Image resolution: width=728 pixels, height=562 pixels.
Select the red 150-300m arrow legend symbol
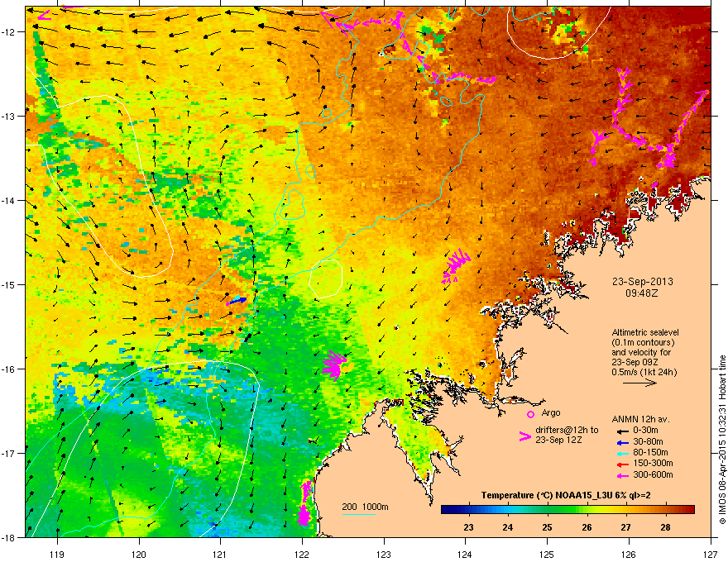[623, 464]
